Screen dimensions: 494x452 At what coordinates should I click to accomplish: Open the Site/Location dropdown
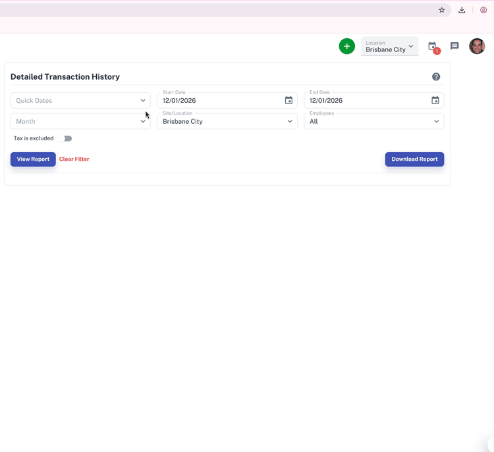227,121
